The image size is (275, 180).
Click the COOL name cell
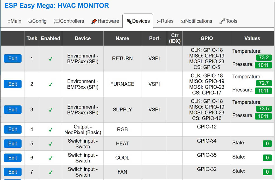(x=122, y=158)
